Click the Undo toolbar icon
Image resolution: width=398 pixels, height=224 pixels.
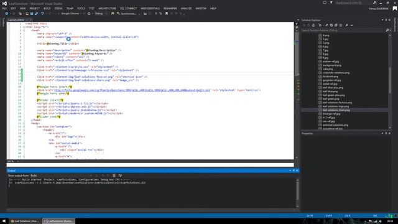pos(43,14)
